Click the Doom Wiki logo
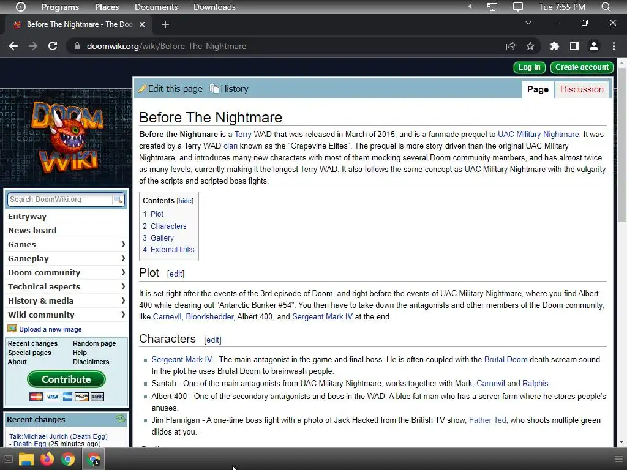627x470 pixels. click(x=67, y=136)
